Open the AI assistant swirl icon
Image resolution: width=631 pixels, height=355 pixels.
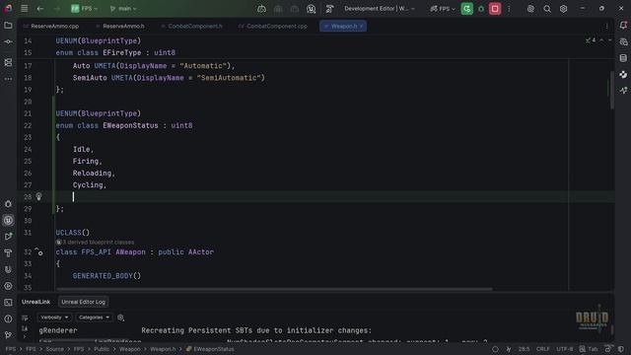tap(530, 9)
